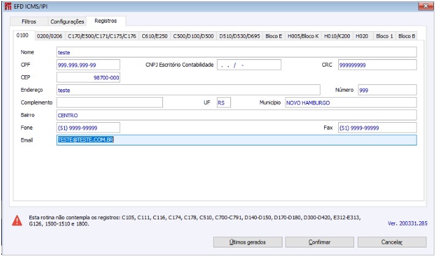Open the H010/K200 tab
435x256 pixels.
point(337,36)
